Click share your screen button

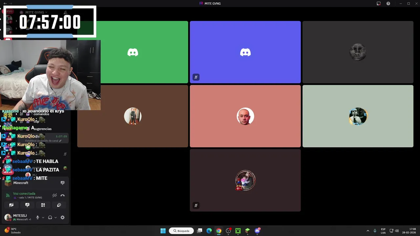click(x=27, y=205)
